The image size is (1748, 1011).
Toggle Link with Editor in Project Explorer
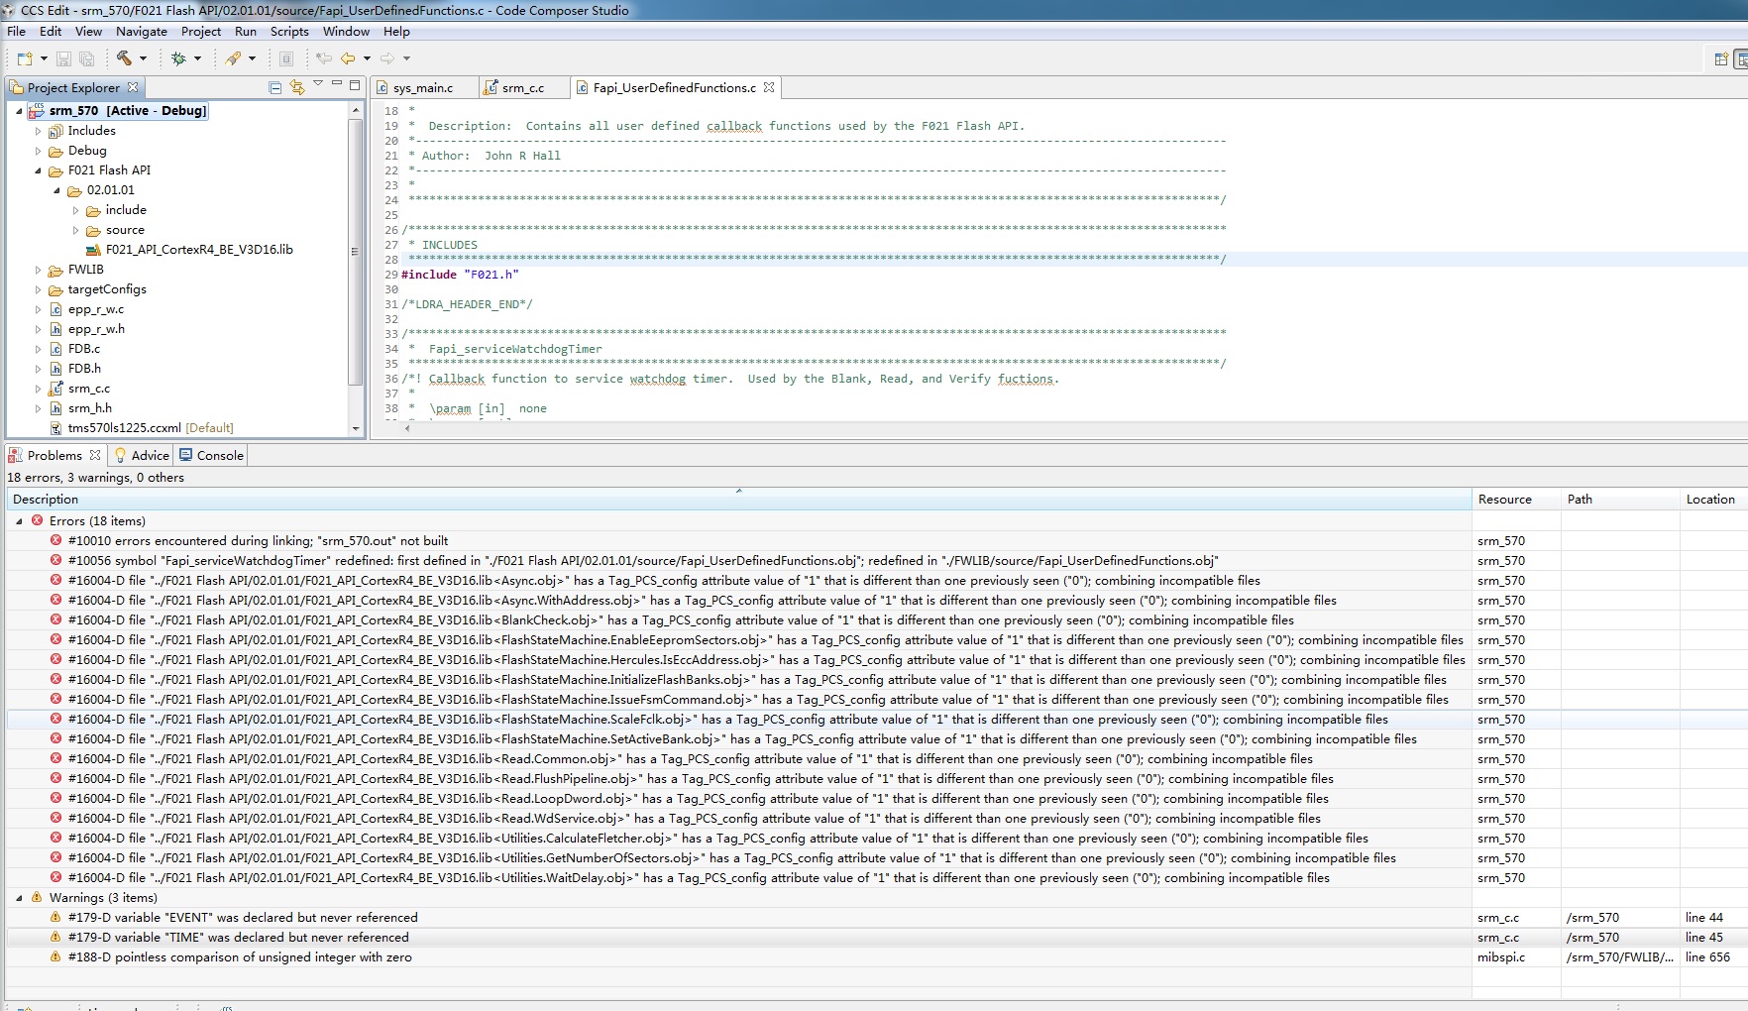(296, 87)
